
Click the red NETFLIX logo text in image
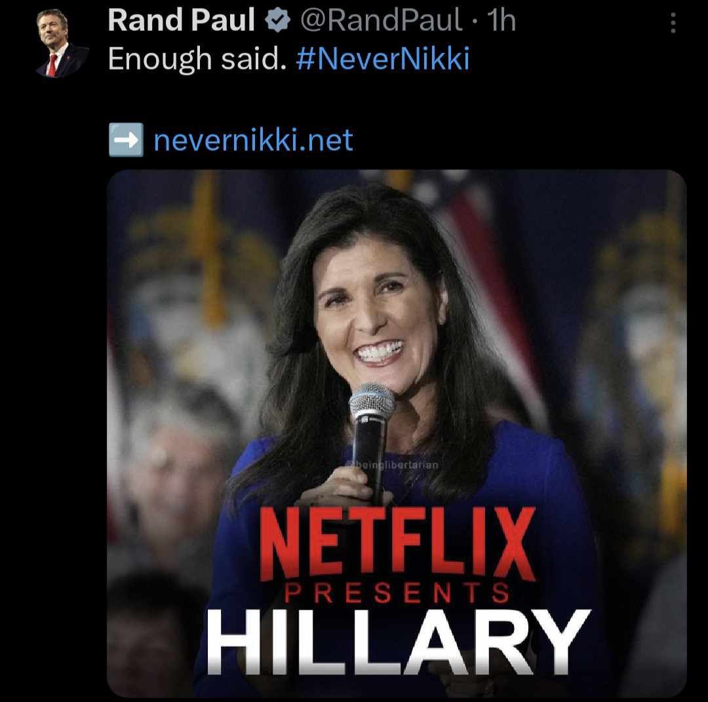[x=397, y=543]
